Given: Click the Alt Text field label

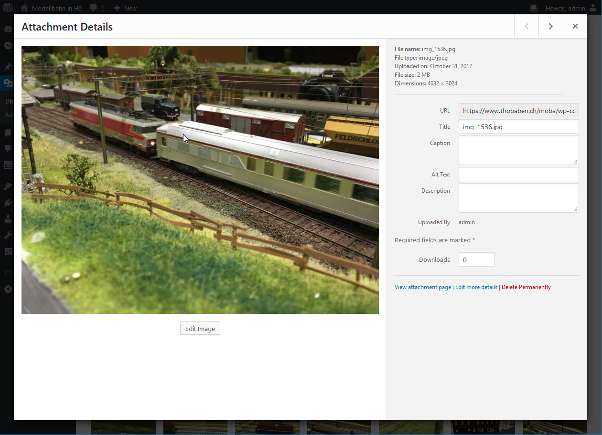Looking at the screenshot, I should (x=441, y=175).
